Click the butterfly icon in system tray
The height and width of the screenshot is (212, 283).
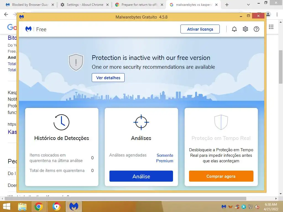pos(230,206)
